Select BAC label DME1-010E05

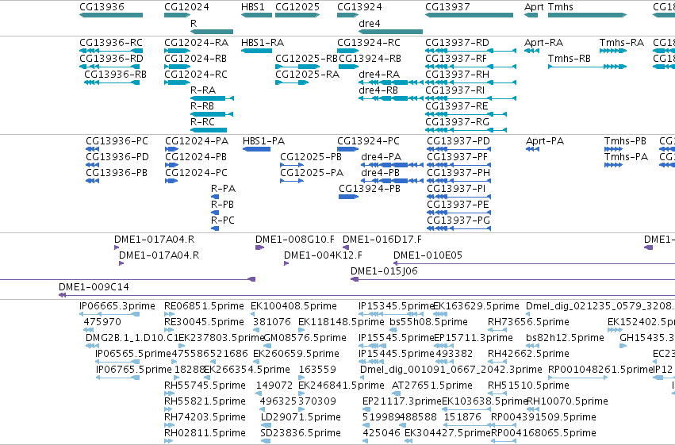(x=428, y=255)
